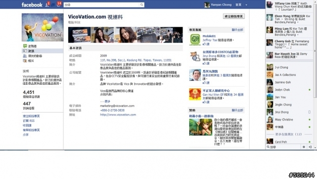Open the Keelung Rd. Taipei address link

pyautogui.click(x=136, y=60)
